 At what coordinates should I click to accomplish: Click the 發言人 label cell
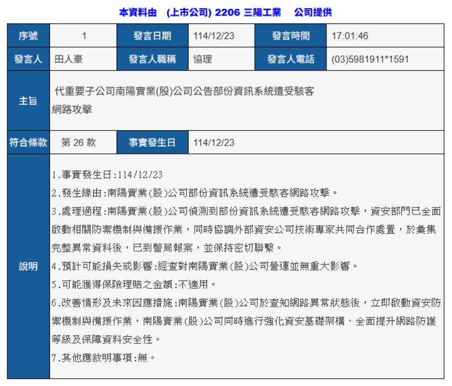pyautogui.click(x=28, y=59)
